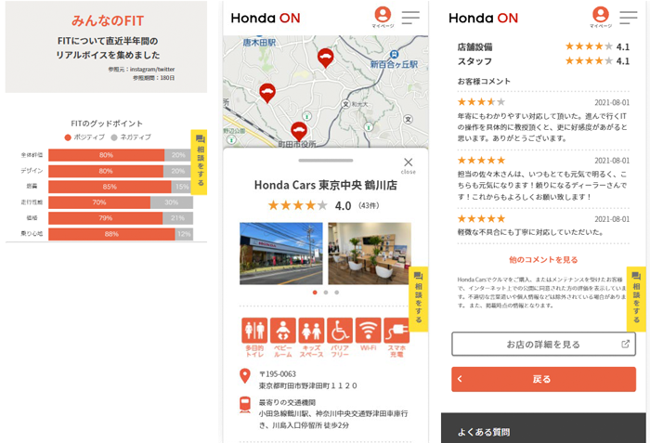Click お店の詳細を見る button
650x443 pixels.
point(543,344)
